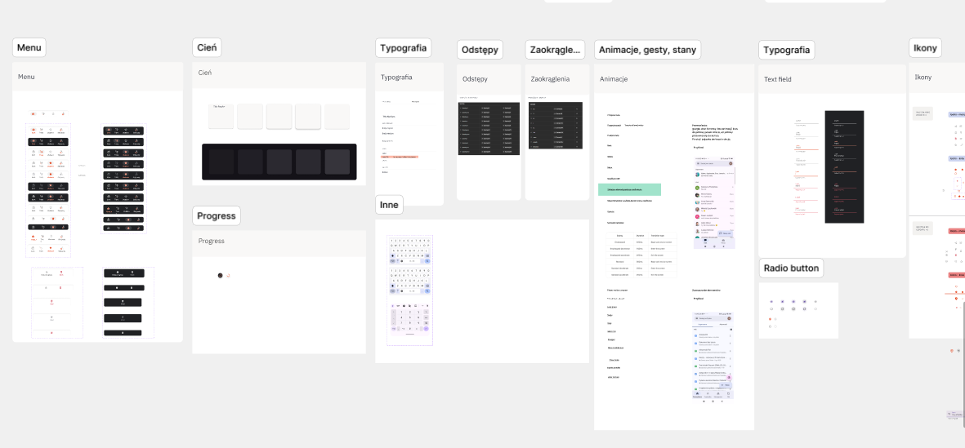Viewport: 965px width, 448px height.
Task: Select the dark spacing table in Odstępy frame
Action: point(489,128)
